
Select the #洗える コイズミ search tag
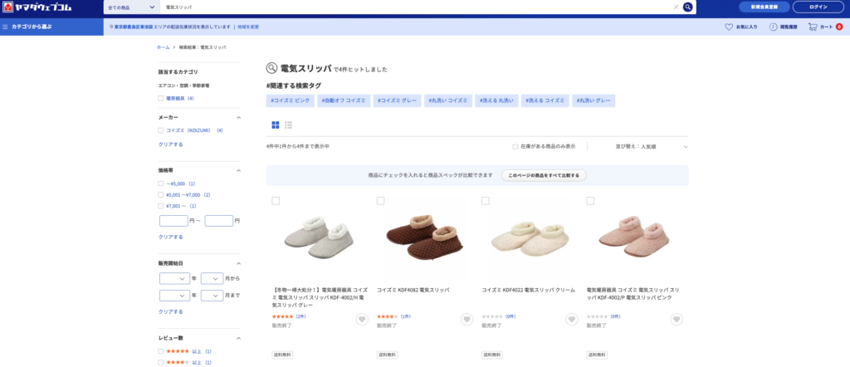pyautogui.click(x=545, y=100)
